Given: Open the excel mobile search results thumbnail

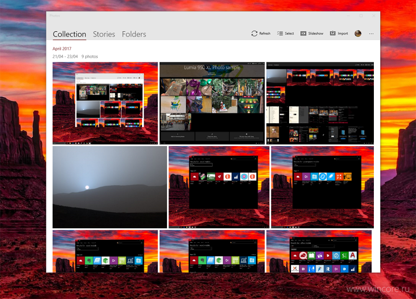Looking at the screenshot, I should click(219, 187).
